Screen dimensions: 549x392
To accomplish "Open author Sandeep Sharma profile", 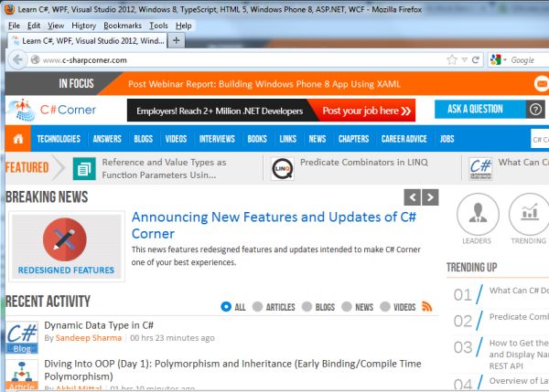I will [x=88, y=338].
